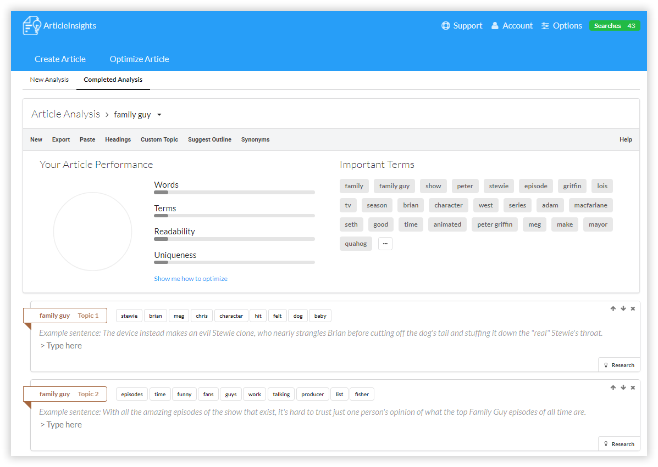Click the Words progress bar
This screenshot has height=467, width=658.
pos(234,192)
